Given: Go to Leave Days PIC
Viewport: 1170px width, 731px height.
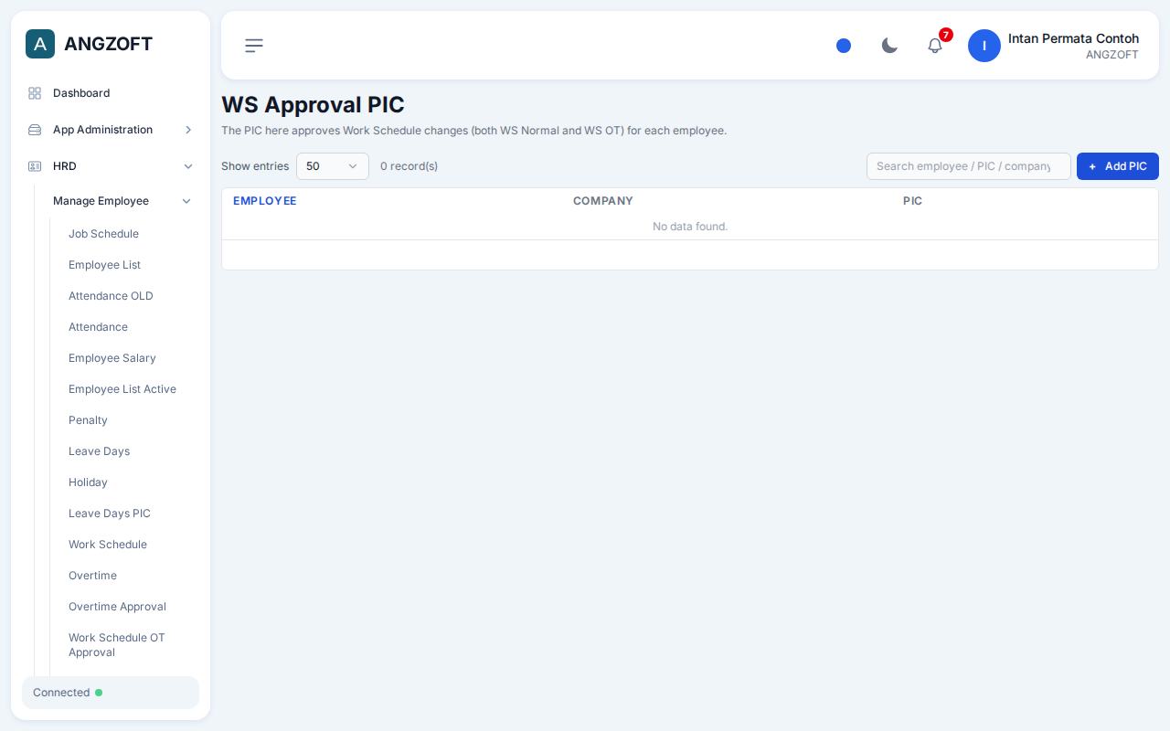Looking at the screenshot, I should click(x=110, y=514).
